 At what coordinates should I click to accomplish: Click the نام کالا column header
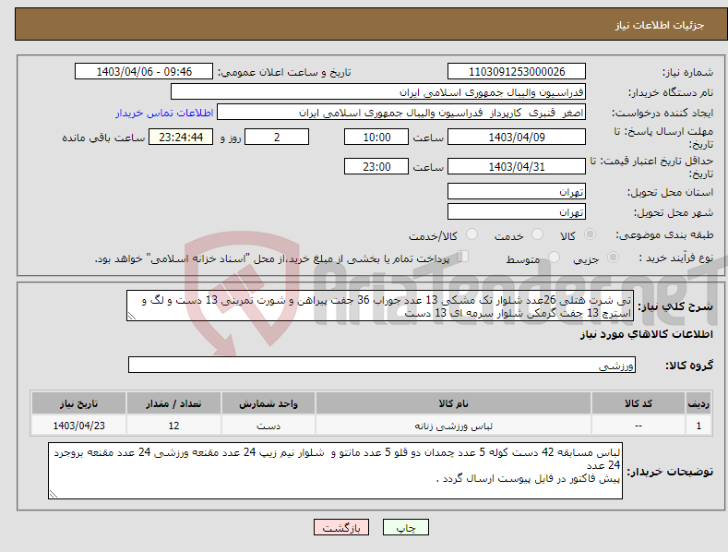453,403
